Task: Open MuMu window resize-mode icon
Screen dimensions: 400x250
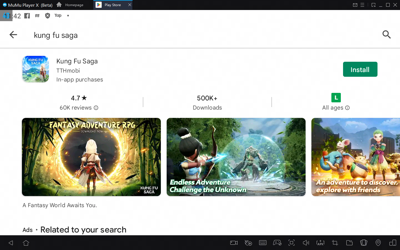Action: (x=373, y=5)
